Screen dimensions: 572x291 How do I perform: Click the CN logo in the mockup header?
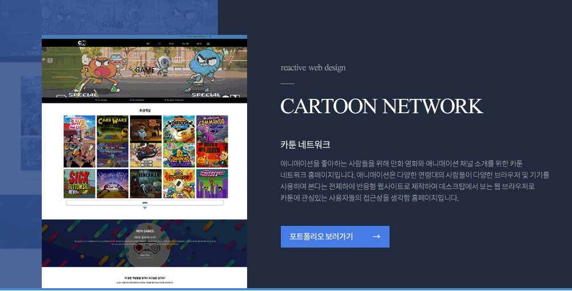coord(82,43)
